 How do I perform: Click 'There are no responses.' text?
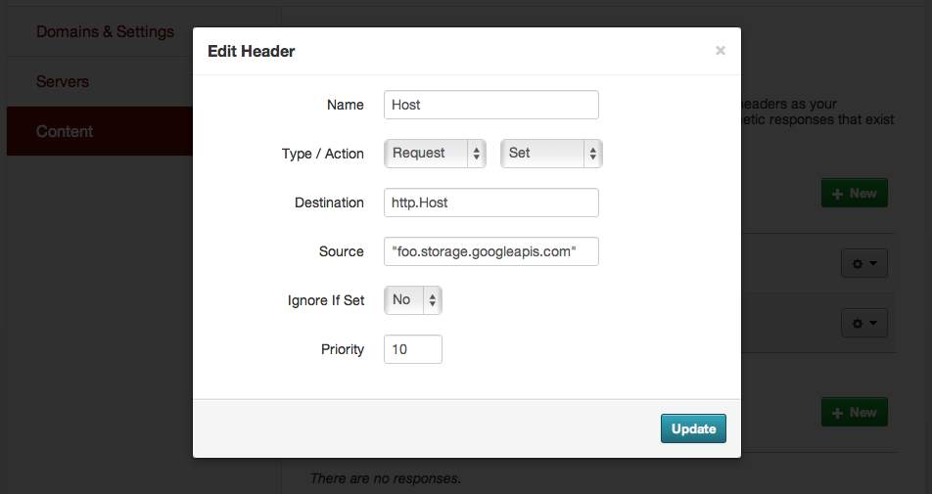(386, 478)
